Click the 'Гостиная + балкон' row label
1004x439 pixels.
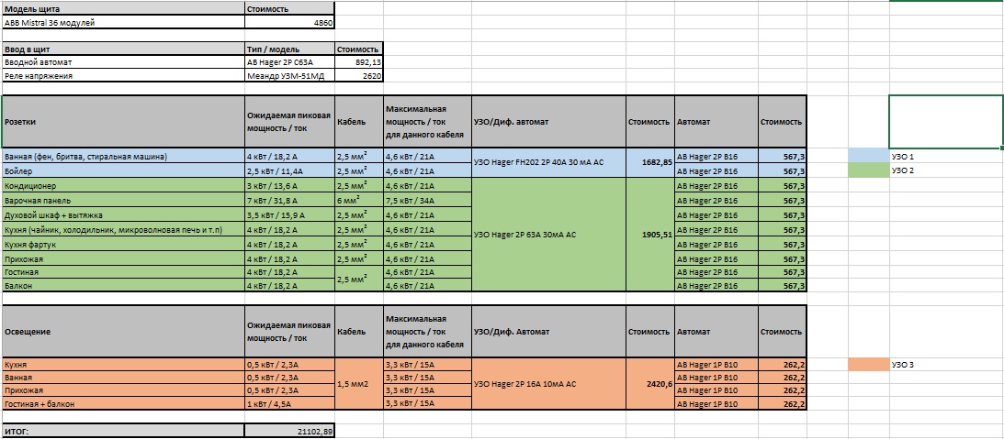123,404
